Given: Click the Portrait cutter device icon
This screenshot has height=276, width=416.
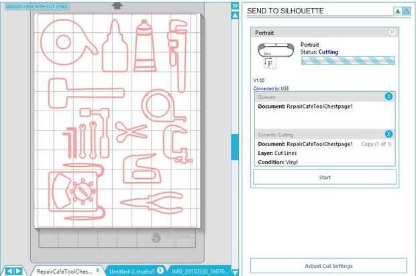Looking at the screenshot, I should pos(275,56).
